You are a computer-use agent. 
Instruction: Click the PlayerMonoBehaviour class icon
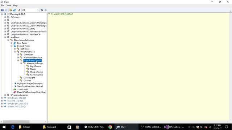[11, 40]
